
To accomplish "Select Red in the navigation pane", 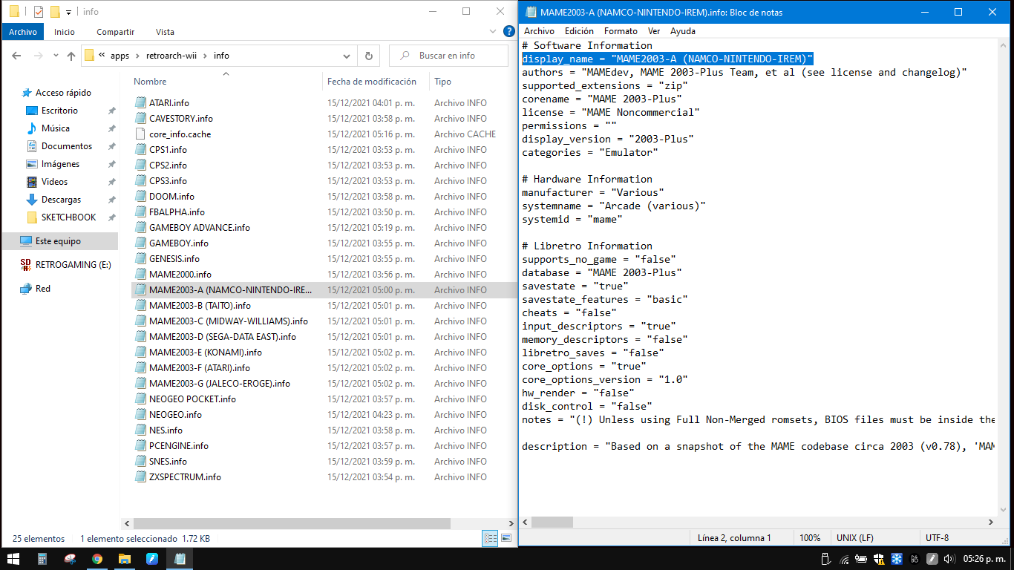I will pos(43,289).
